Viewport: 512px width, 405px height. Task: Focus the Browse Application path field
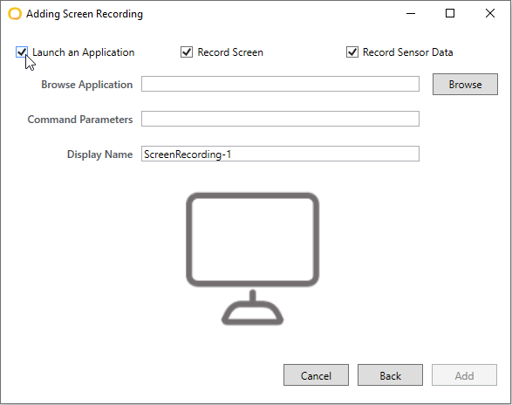click(x=280, y=84)
